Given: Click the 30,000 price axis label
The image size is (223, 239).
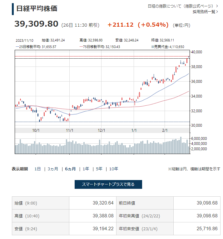Looking at the screenshot, I should pyautogui.click(x=196, y=125).
